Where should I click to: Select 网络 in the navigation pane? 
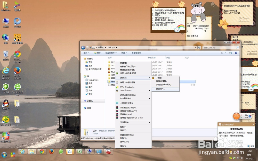pyautogui.click(x=89, y=108)
